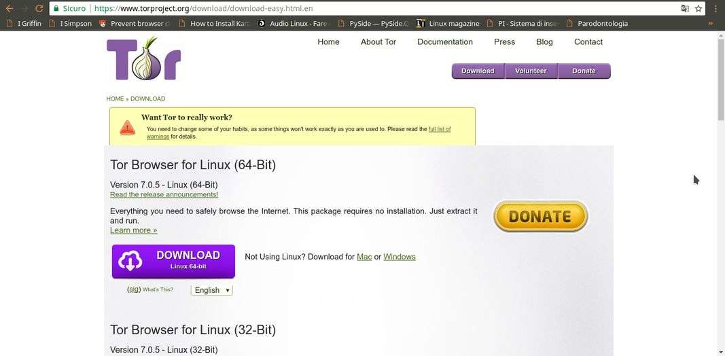Click the Learn more link
Screen dimensions: 725x356
click(134, 230)
